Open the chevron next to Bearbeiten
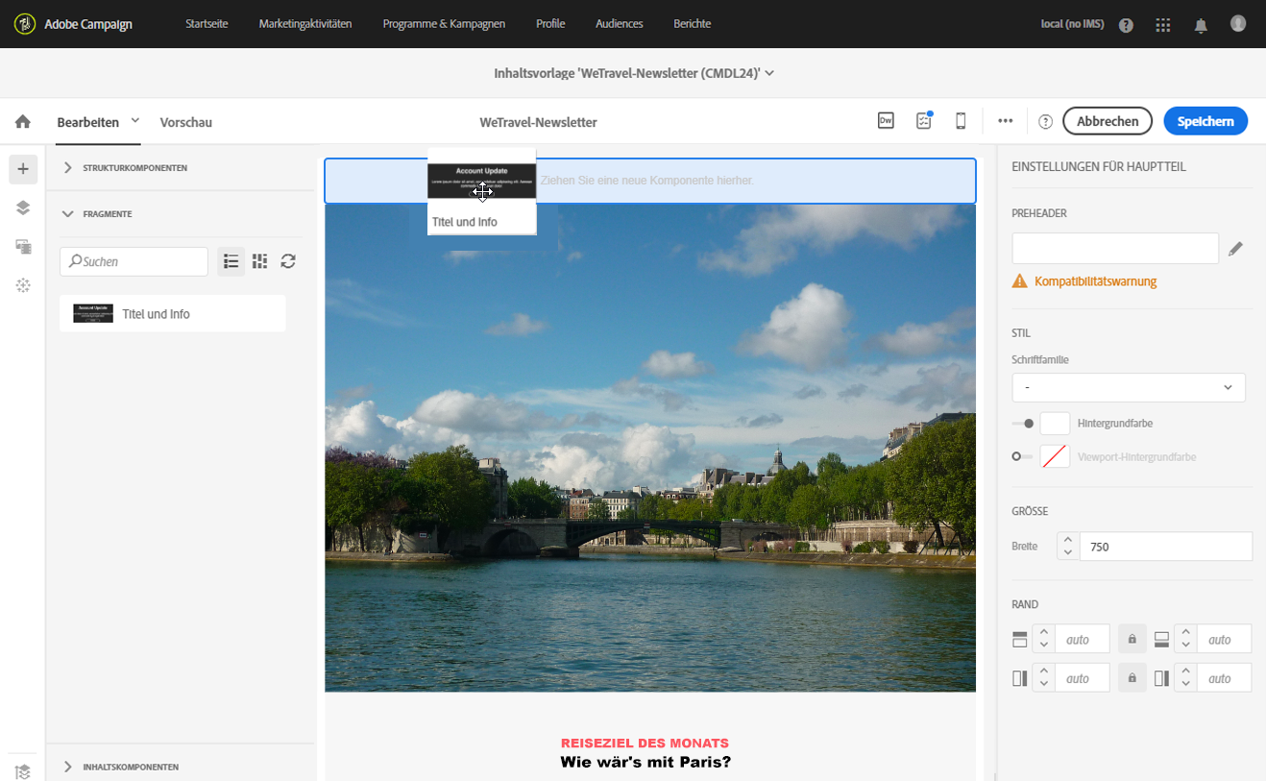The height and width of the screenshot is (781, 1266). (x=135, y=120)
